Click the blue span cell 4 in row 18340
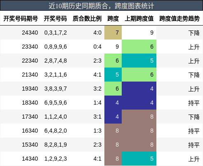The height and width of the screenshot is (166, 203). 113,103
